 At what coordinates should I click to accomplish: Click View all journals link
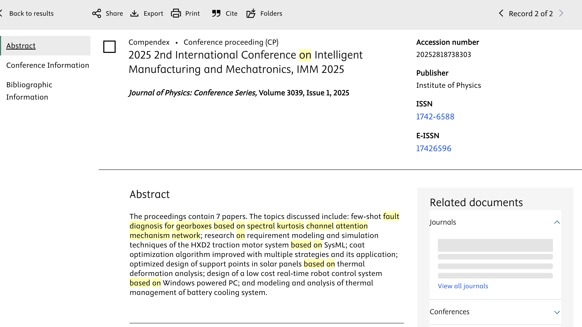(x=463, y=286)
